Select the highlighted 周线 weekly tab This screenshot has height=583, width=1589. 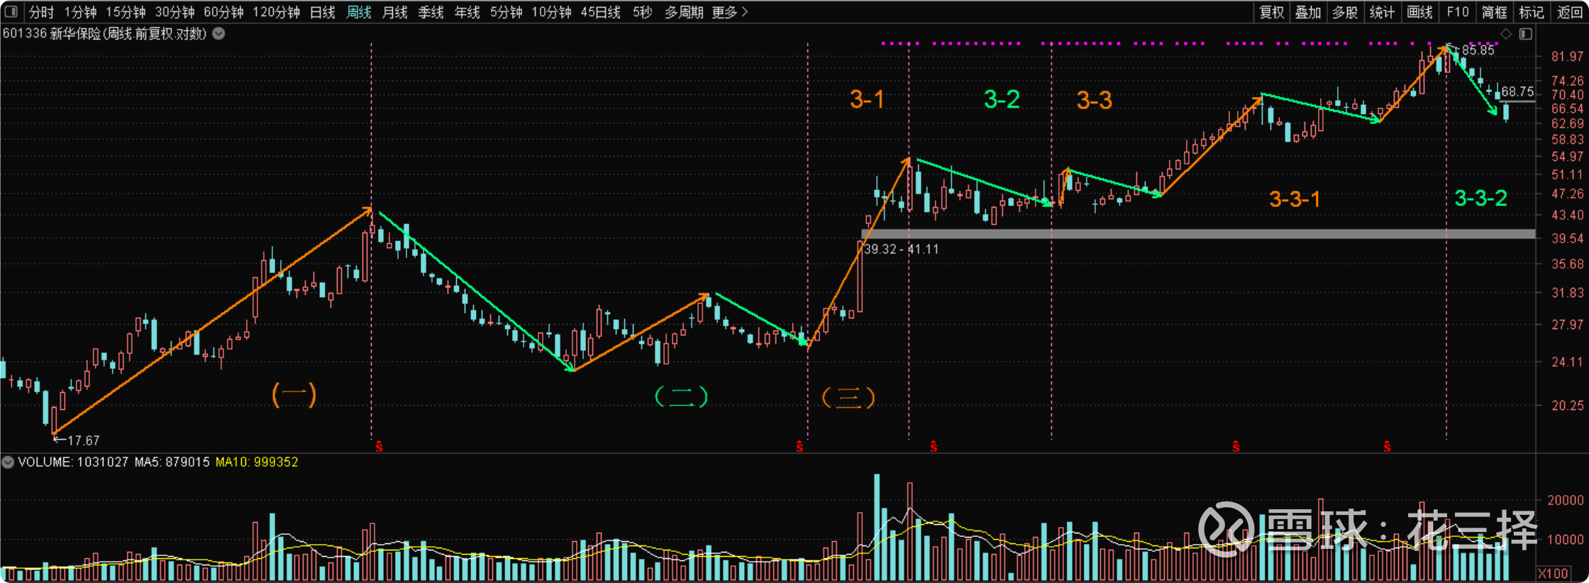(359, 12)
